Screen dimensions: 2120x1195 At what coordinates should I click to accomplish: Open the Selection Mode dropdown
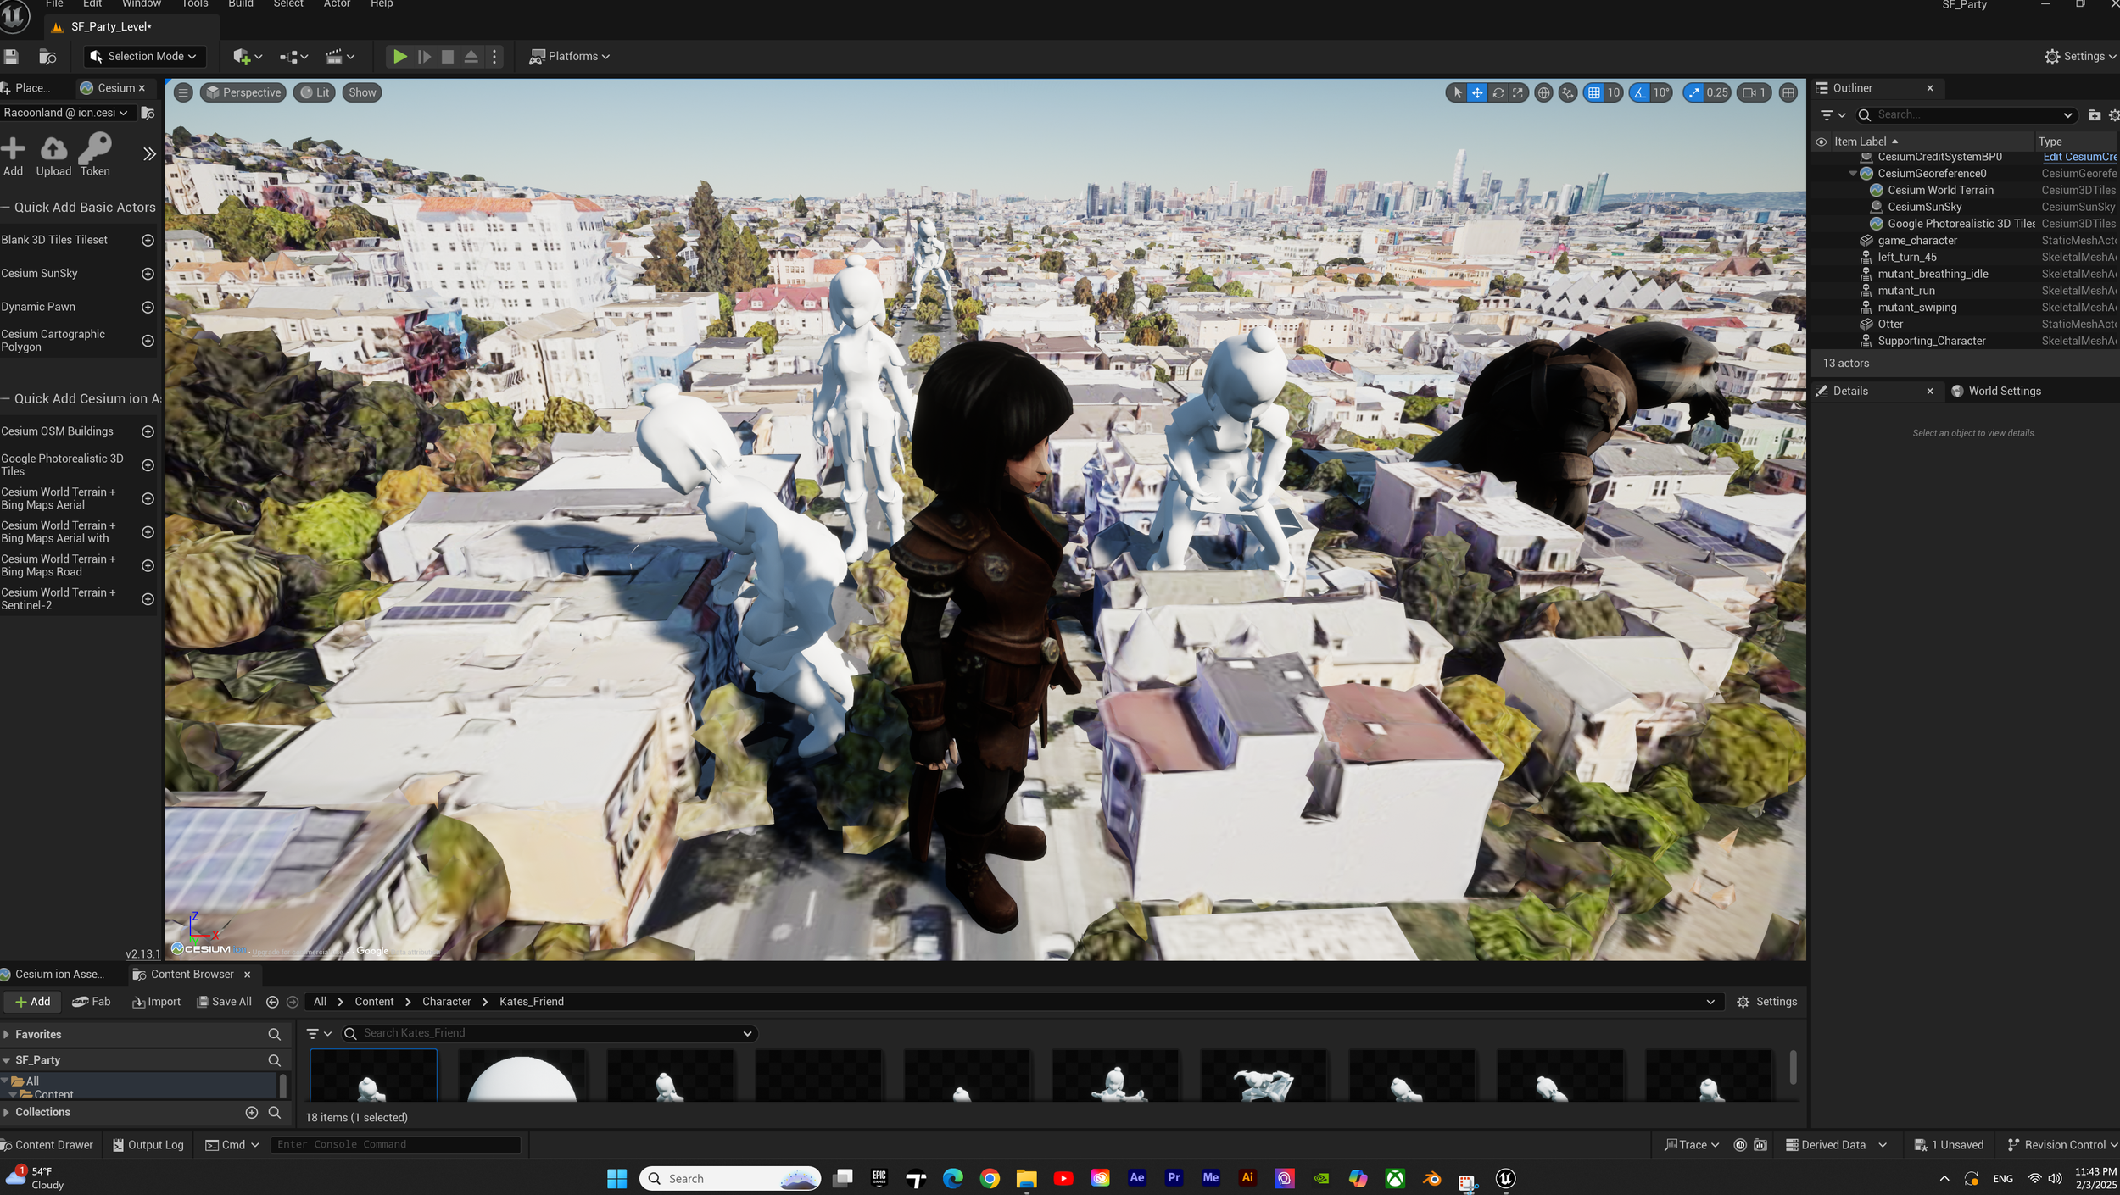(145, 57)
